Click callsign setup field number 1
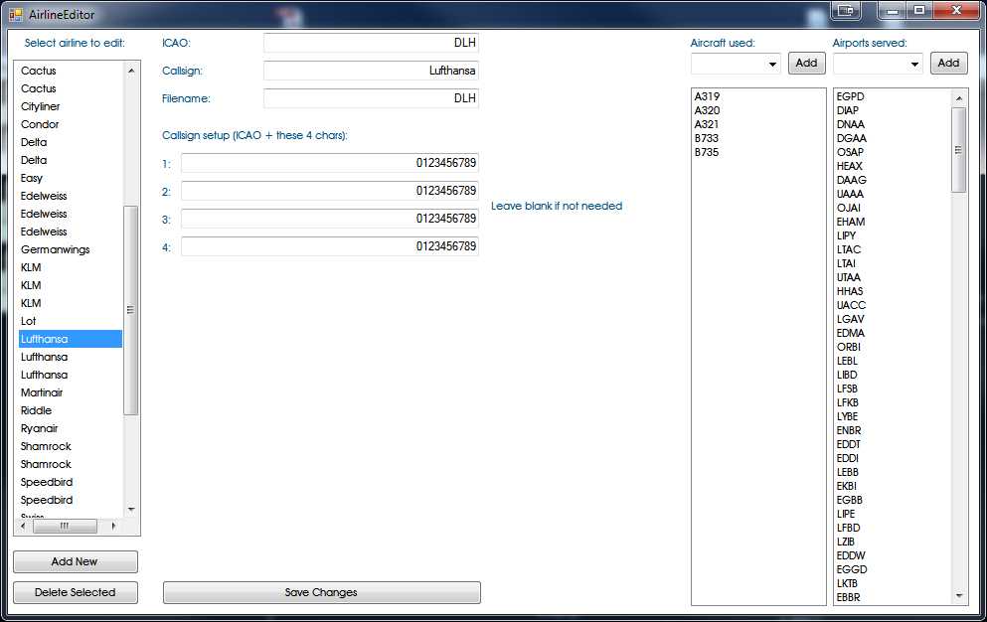The image size is (987, 622). point(328,163)
